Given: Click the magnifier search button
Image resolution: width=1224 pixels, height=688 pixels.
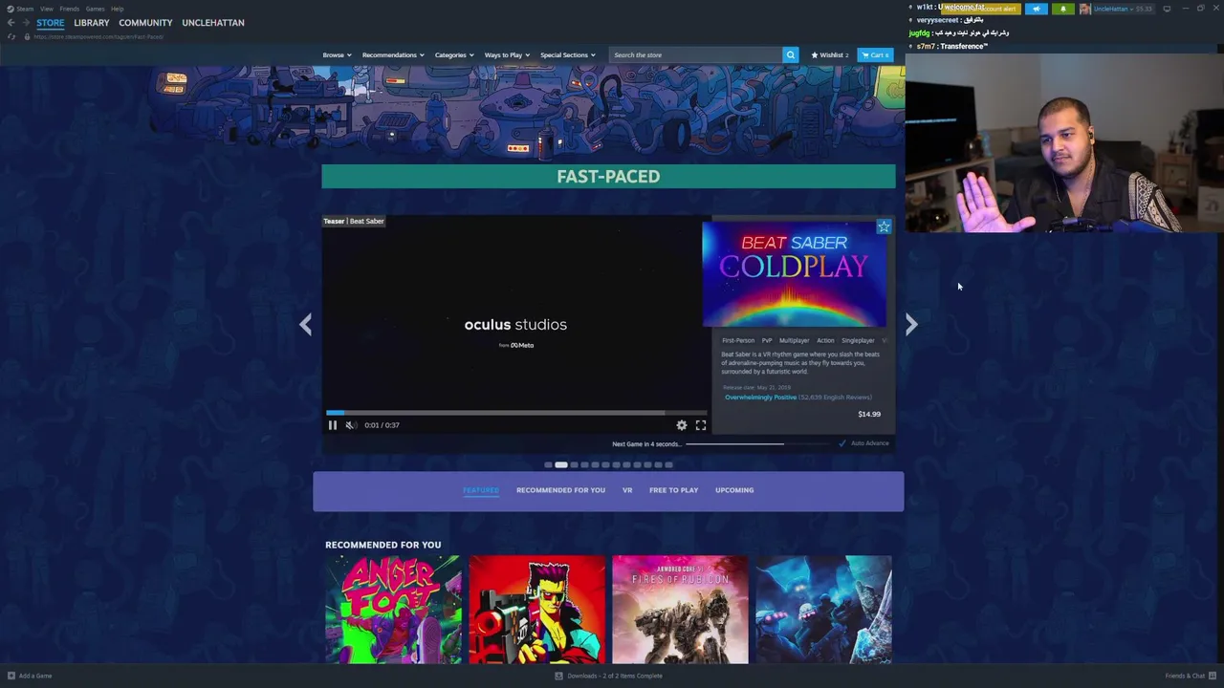Looking at the screenshot, I should point(790,54).
